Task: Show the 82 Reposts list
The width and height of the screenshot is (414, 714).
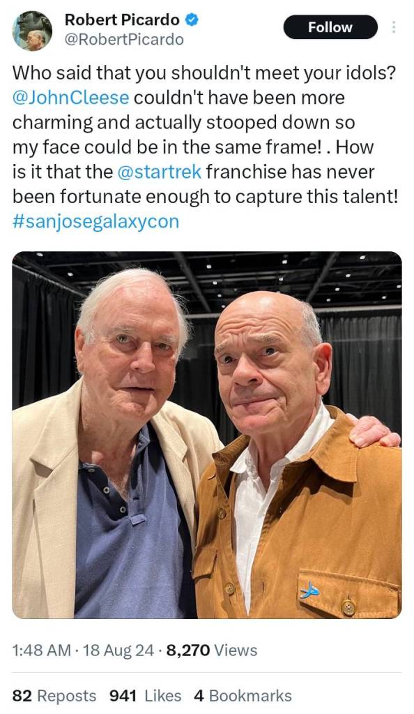Action: click(x=54, y=696)
